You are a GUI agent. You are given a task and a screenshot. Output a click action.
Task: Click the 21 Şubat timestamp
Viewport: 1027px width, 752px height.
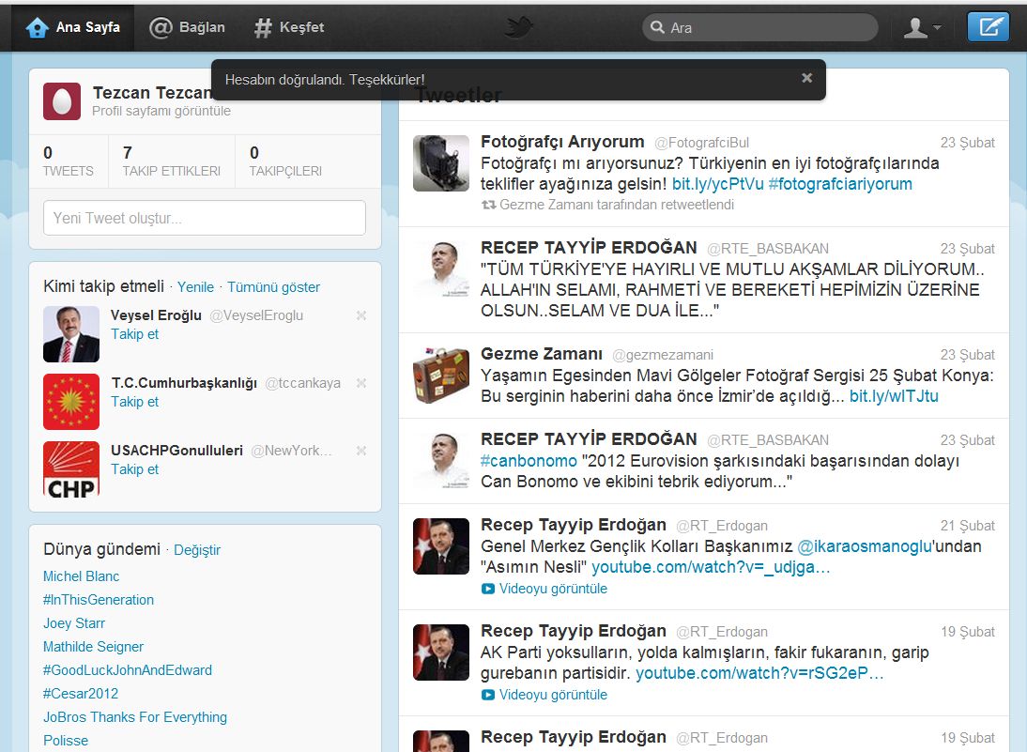point(968,526)
